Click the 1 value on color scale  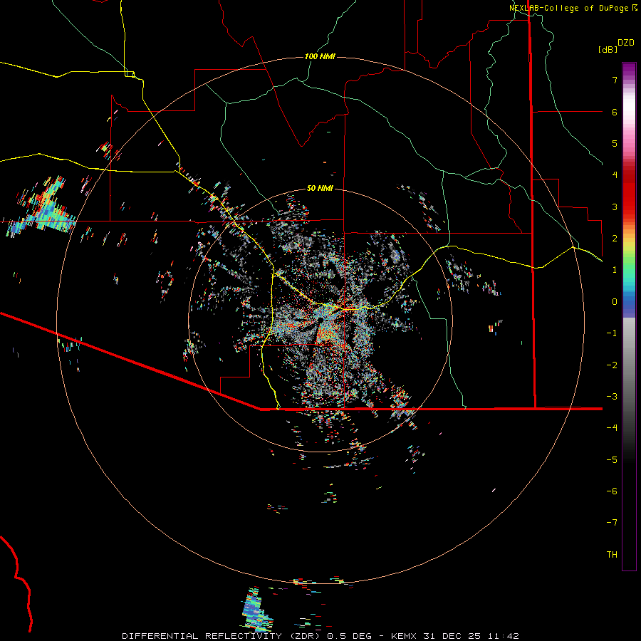click(615, 270)
